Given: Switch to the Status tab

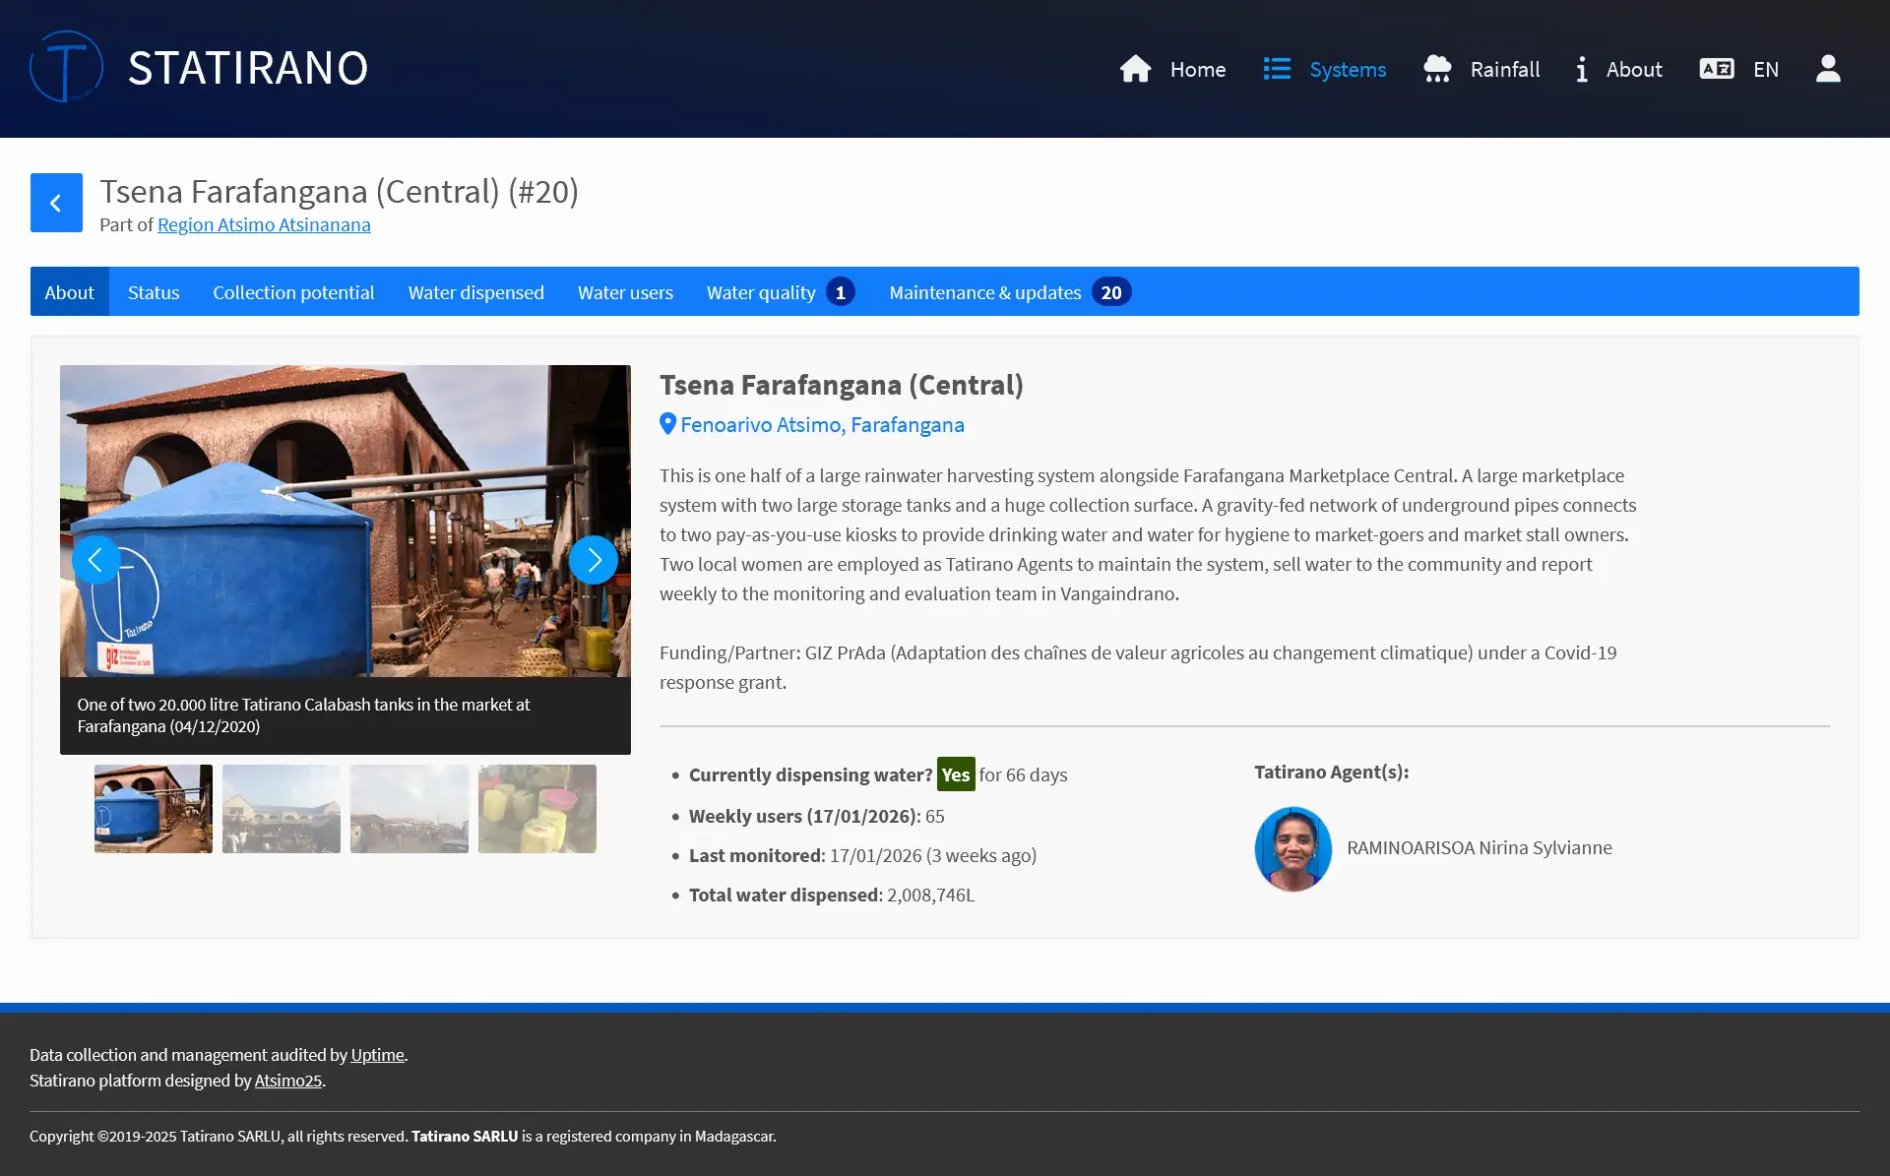Looking at the screenshot, I should click(154, 292).
